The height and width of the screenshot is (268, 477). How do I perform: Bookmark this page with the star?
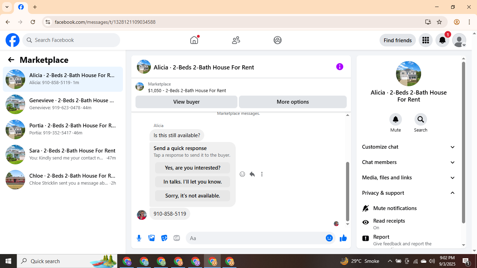[439, 22]
